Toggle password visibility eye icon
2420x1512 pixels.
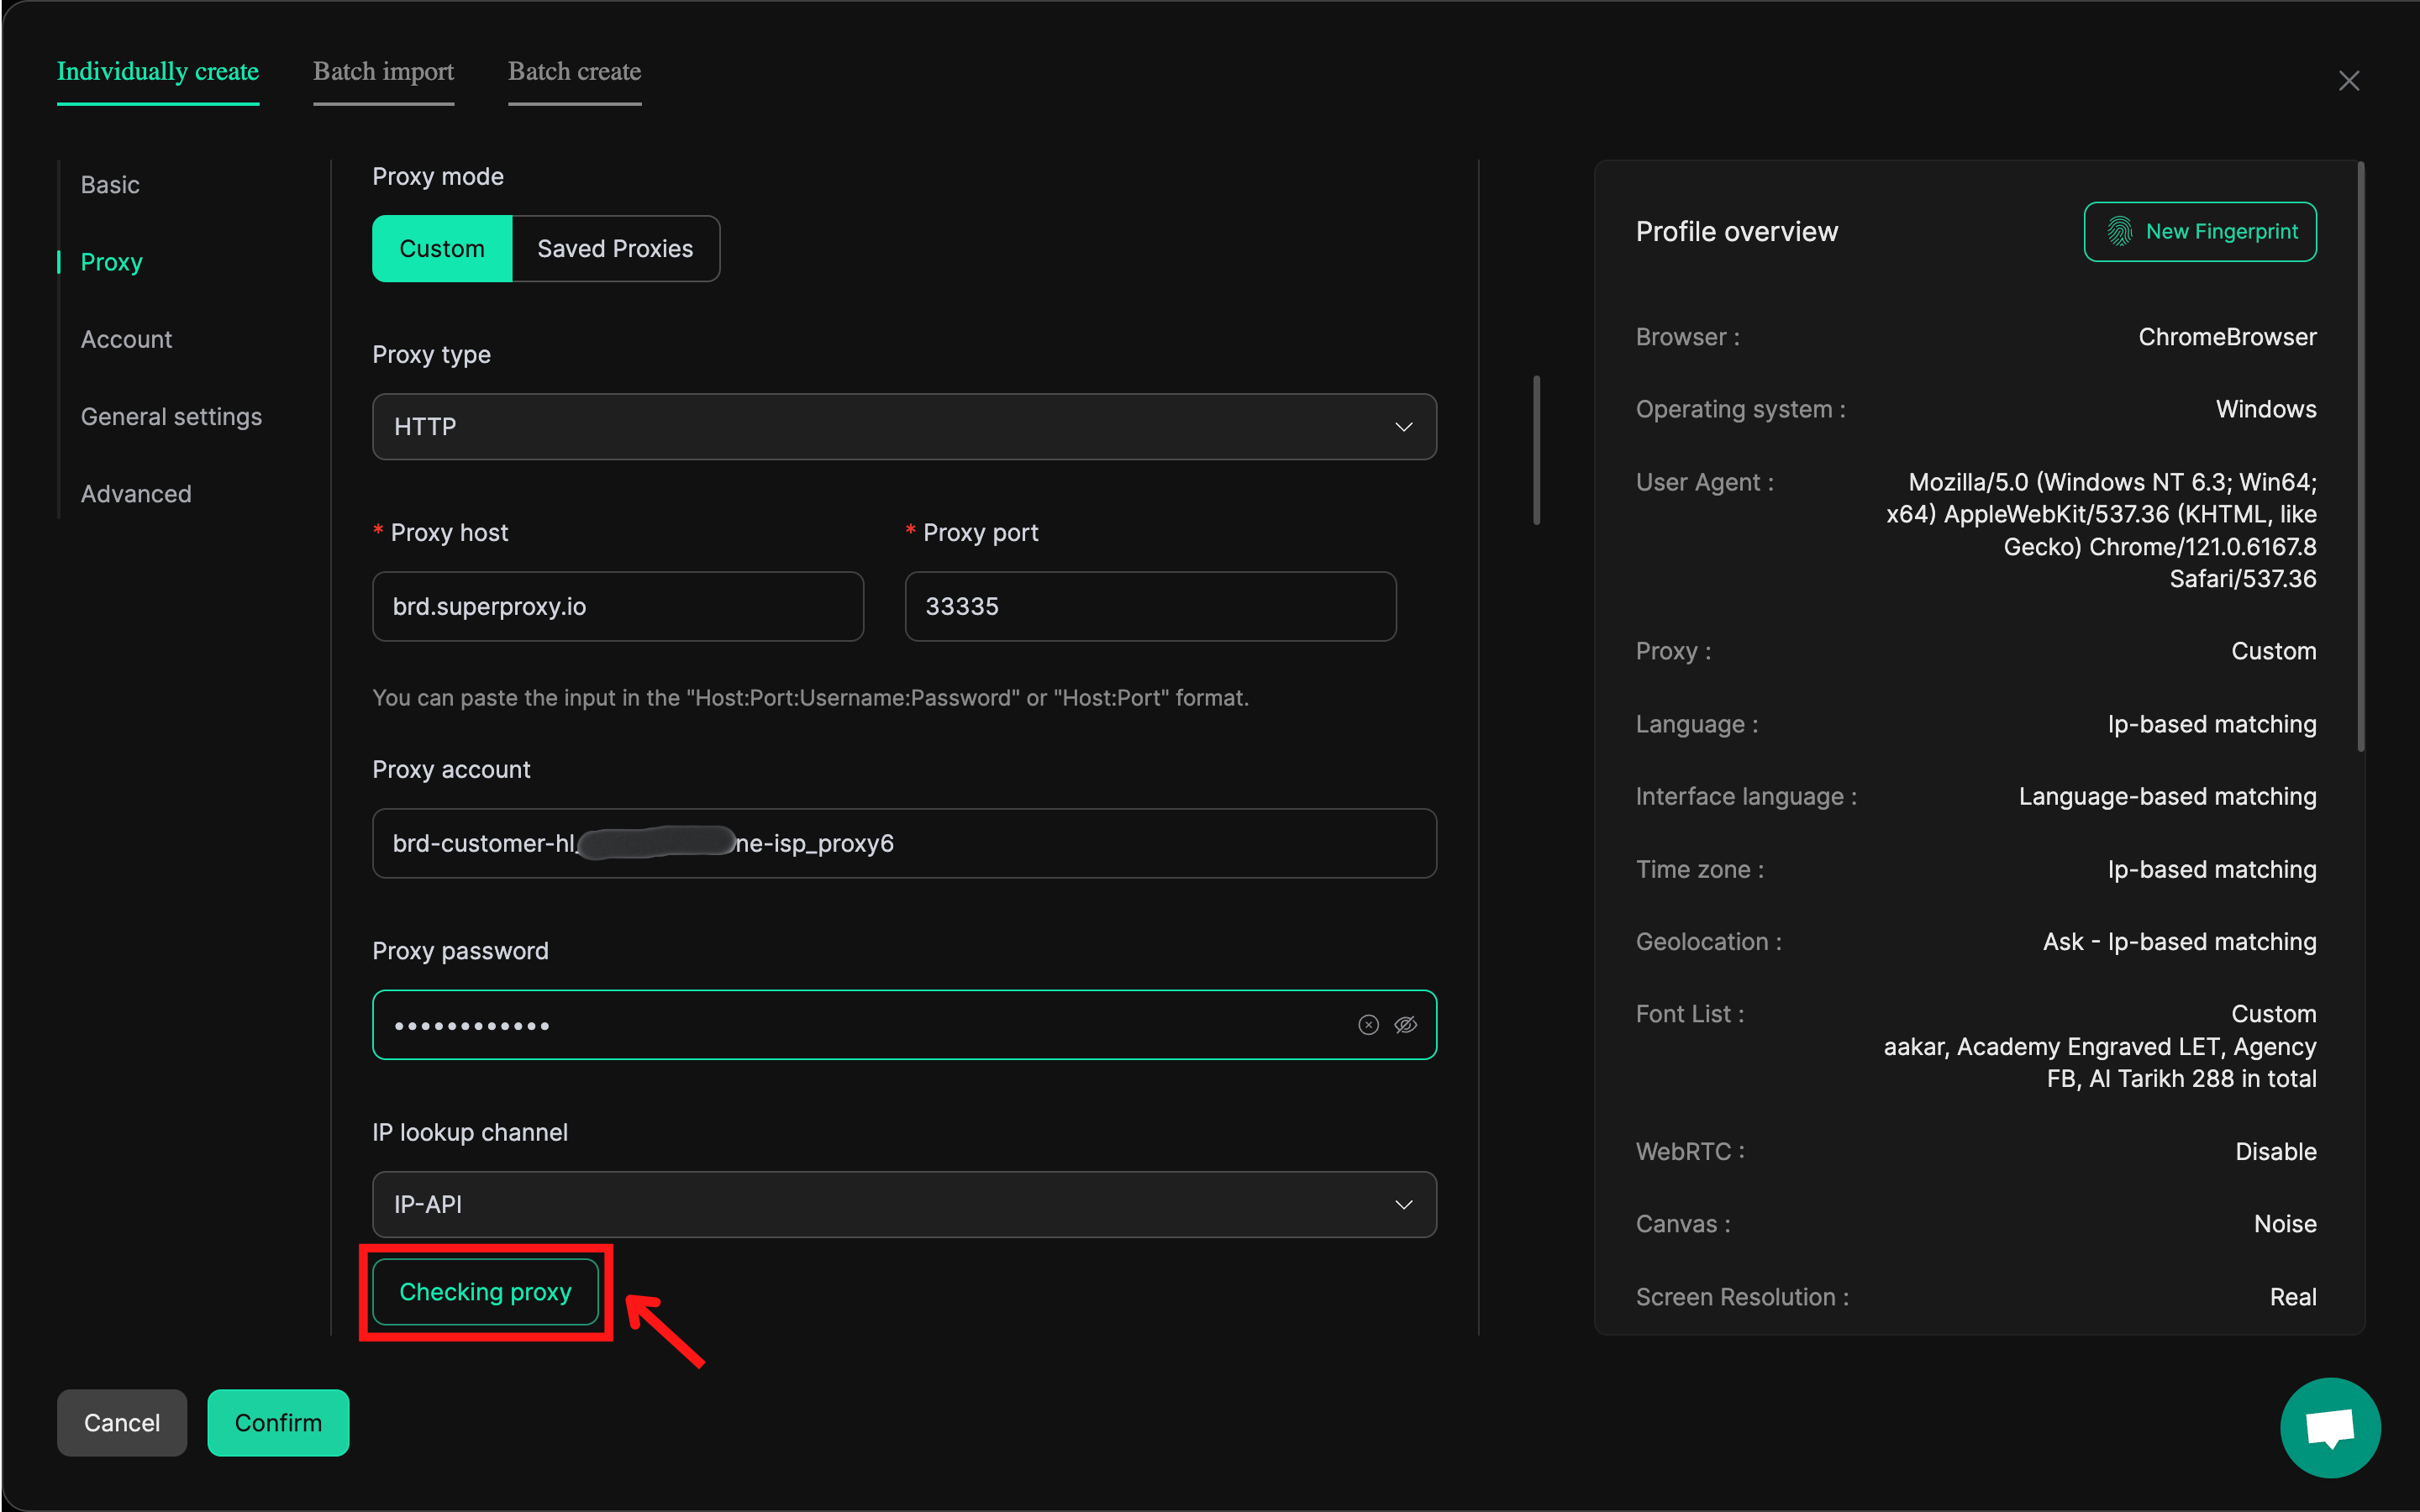point(1405,1025)
